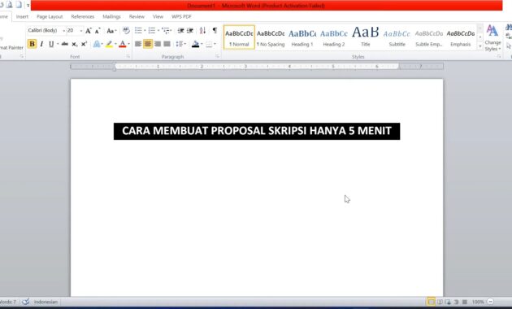Open the Paragraph dialog launcher
Screen dimensions: 512x309
coord(218,56)
